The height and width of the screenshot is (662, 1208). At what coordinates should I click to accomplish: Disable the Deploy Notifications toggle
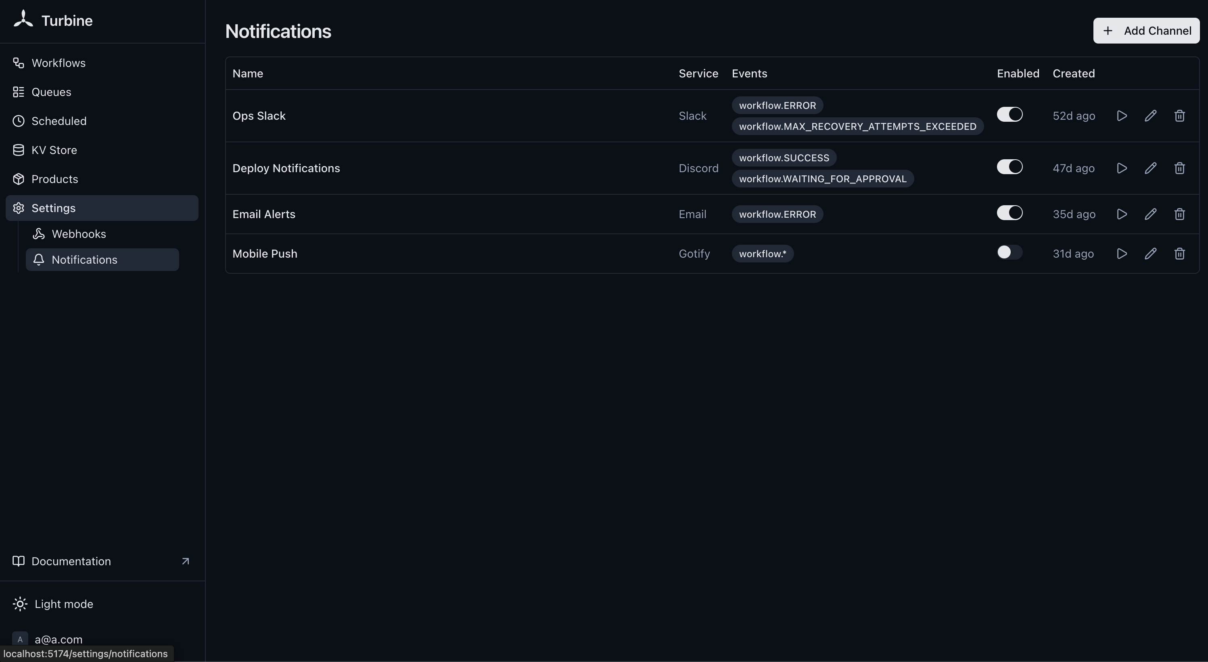[1009, 167]
